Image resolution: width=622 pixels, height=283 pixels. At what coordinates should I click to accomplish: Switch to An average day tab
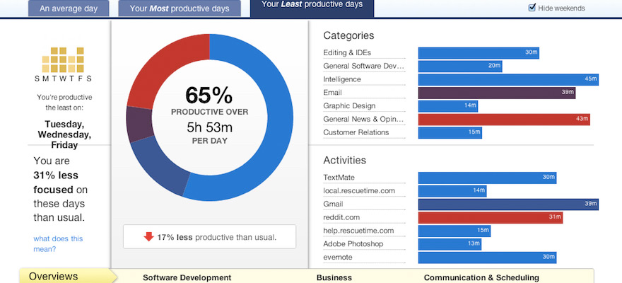point(69,8)
